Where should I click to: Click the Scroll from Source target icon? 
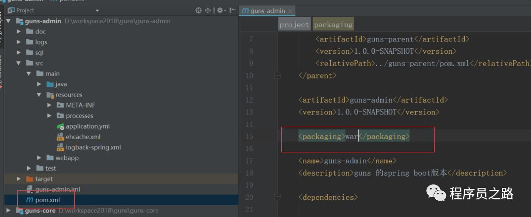[199, 10]
